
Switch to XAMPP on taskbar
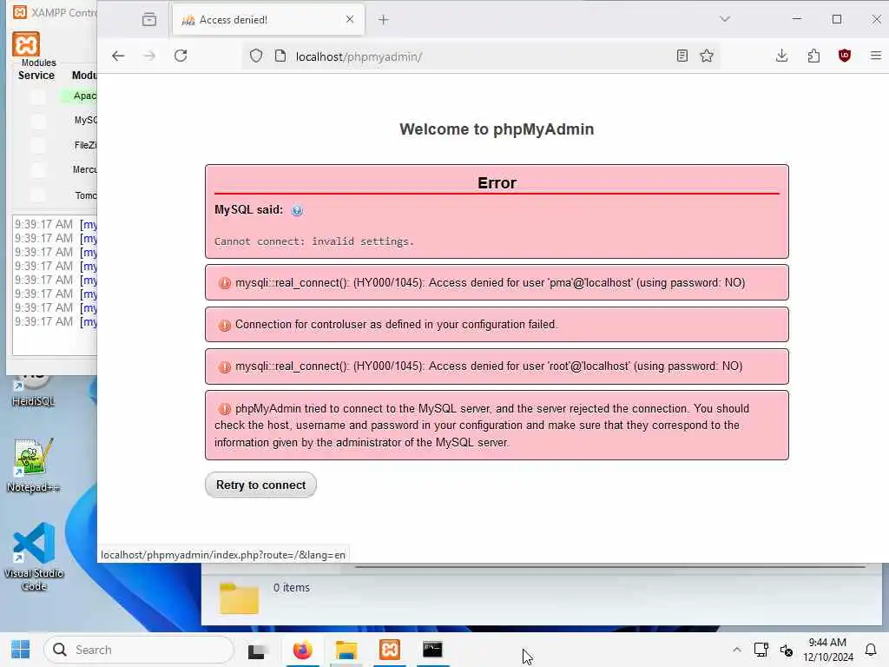[x=390, y=650]
